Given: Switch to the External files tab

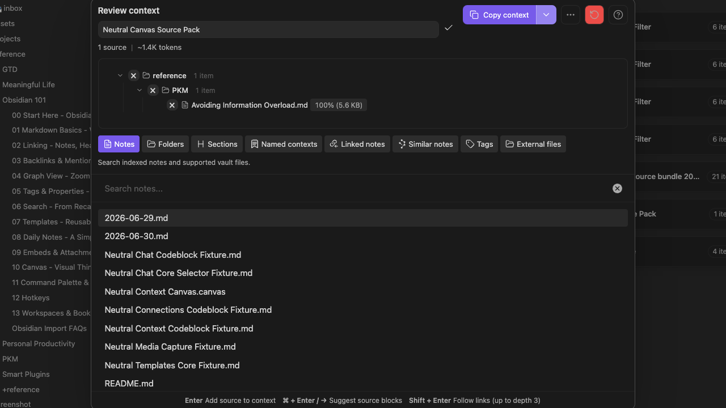Looking at the screenshot, I should click(533, 144).
